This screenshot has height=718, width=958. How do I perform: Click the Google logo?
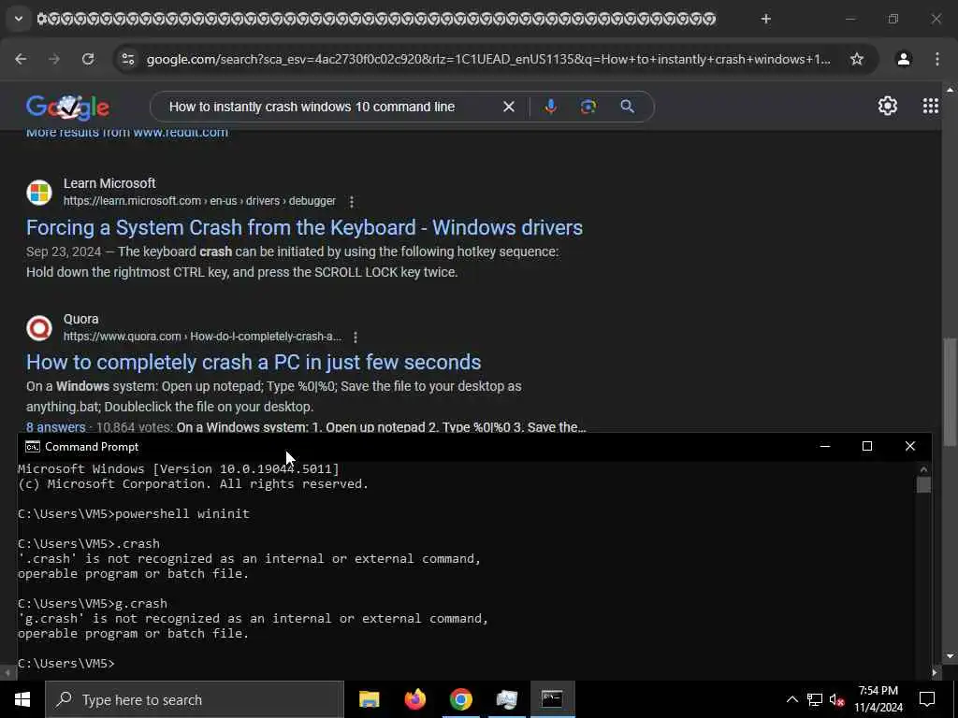point(67,107)
